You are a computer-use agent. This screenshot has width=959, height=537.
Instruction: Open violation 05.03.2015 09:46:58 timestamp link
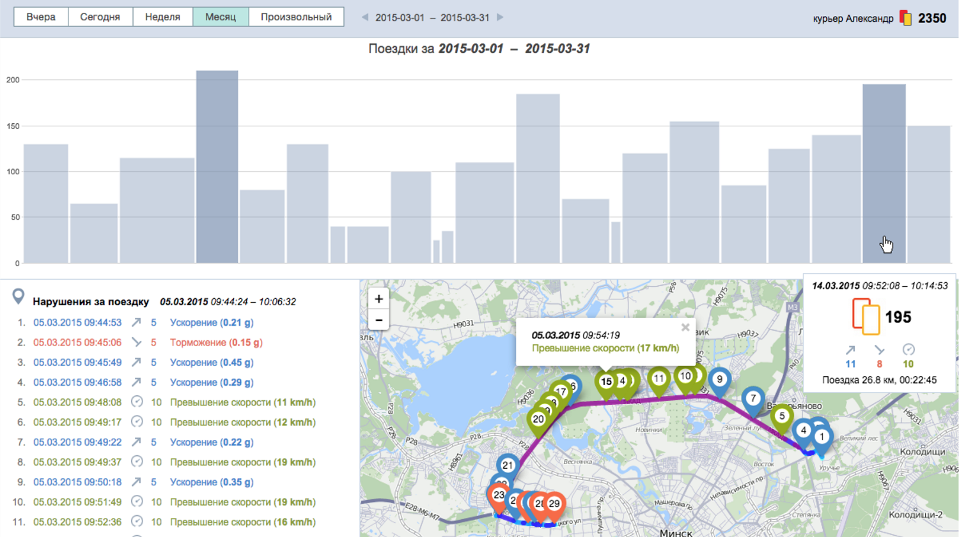coord(77,382)
